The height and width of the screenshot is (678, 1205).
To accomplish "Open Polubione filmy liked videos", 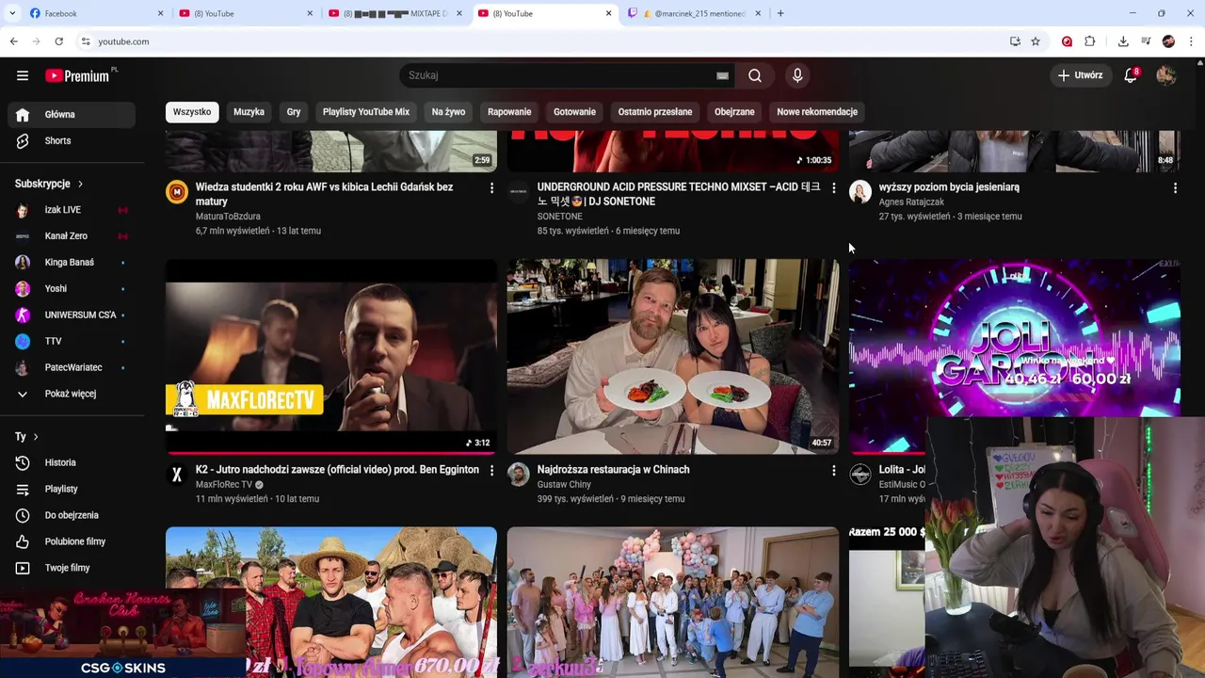I will click(x=72, y=541).
